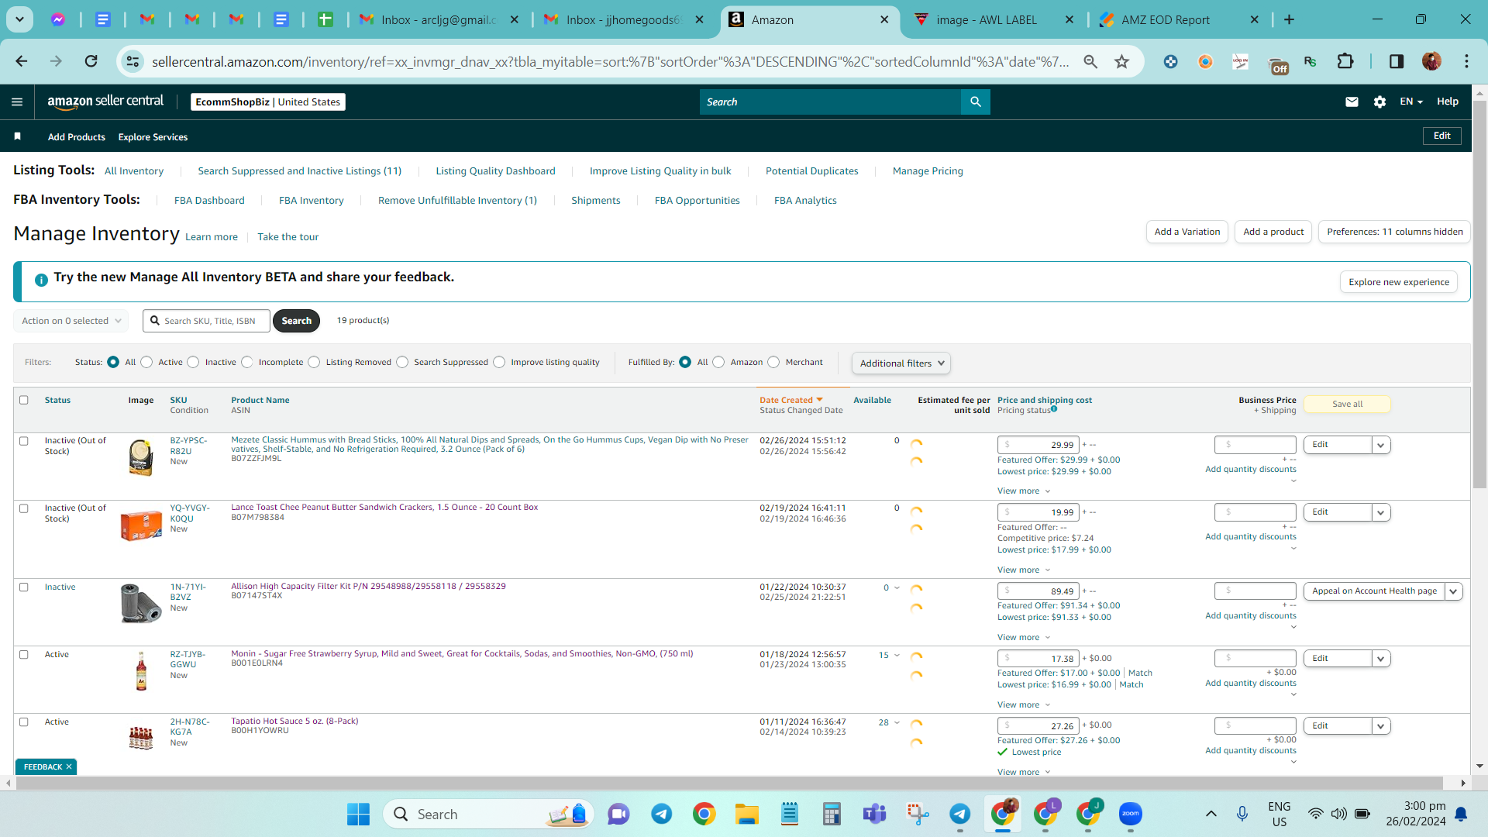This screenshot has width=1488, height=837.
Task: Expand View more for Lance Toast Chee pricing
Action: click(1024, 570)
